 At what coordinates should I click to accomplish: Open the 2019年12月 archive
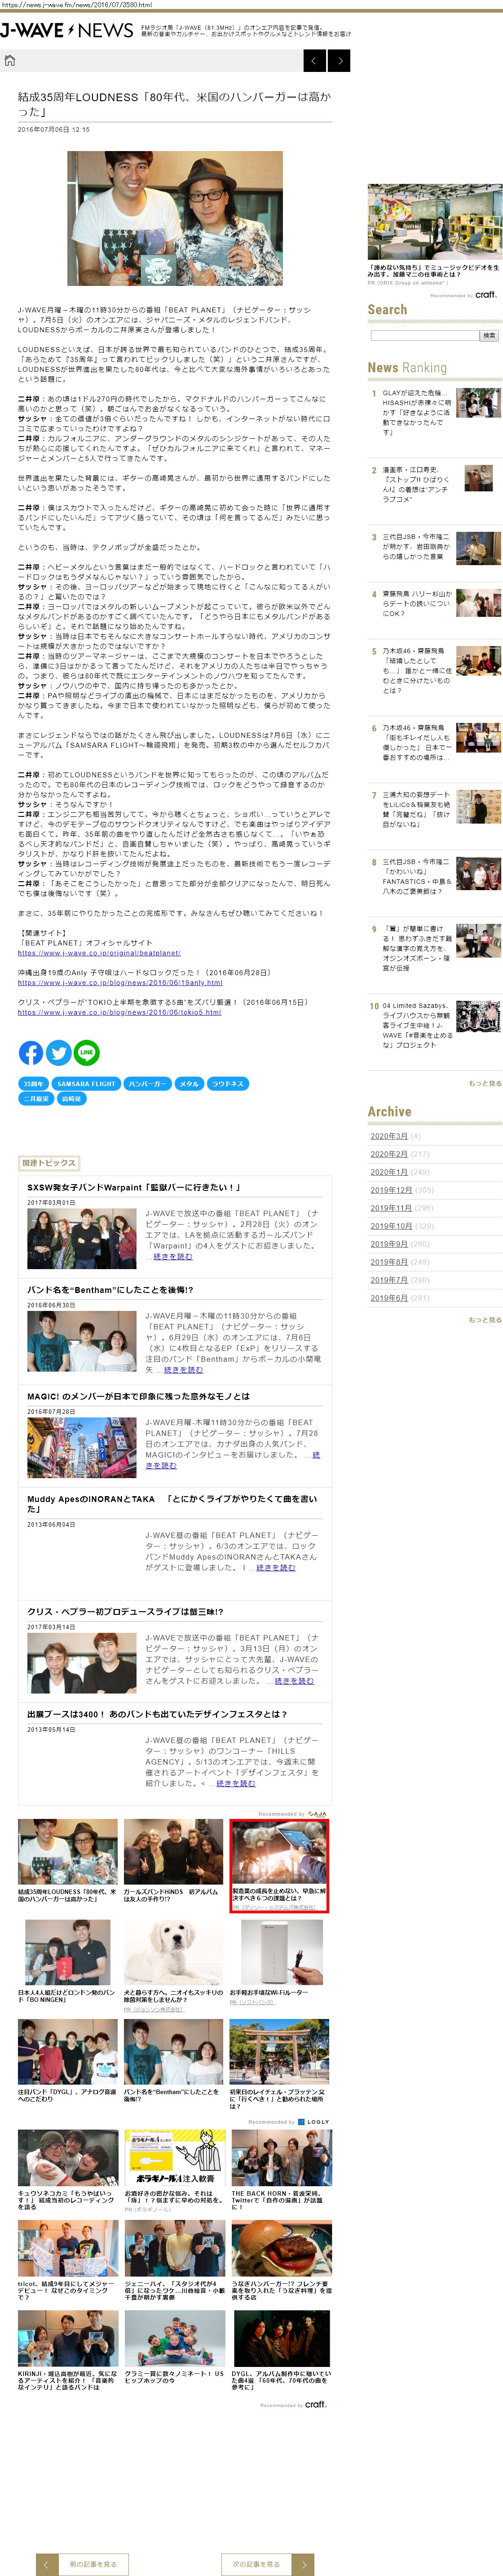[390, 1190]
